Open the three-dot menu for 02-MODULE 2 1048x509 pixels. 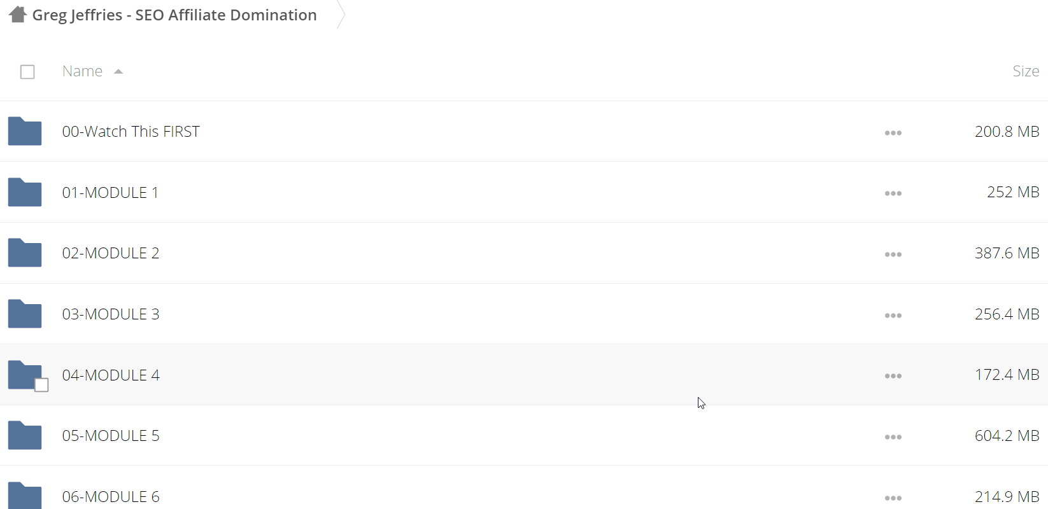click(x=893, y=254)
